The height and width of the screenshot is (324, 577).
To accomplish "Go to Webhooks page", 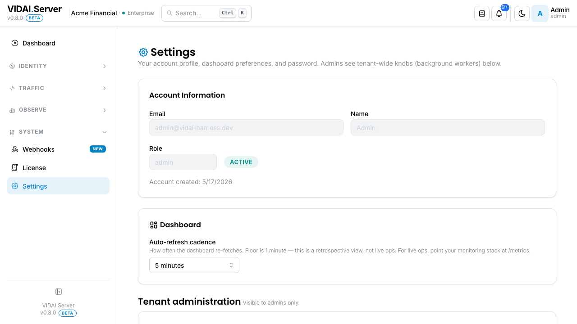I will (58, 149).
